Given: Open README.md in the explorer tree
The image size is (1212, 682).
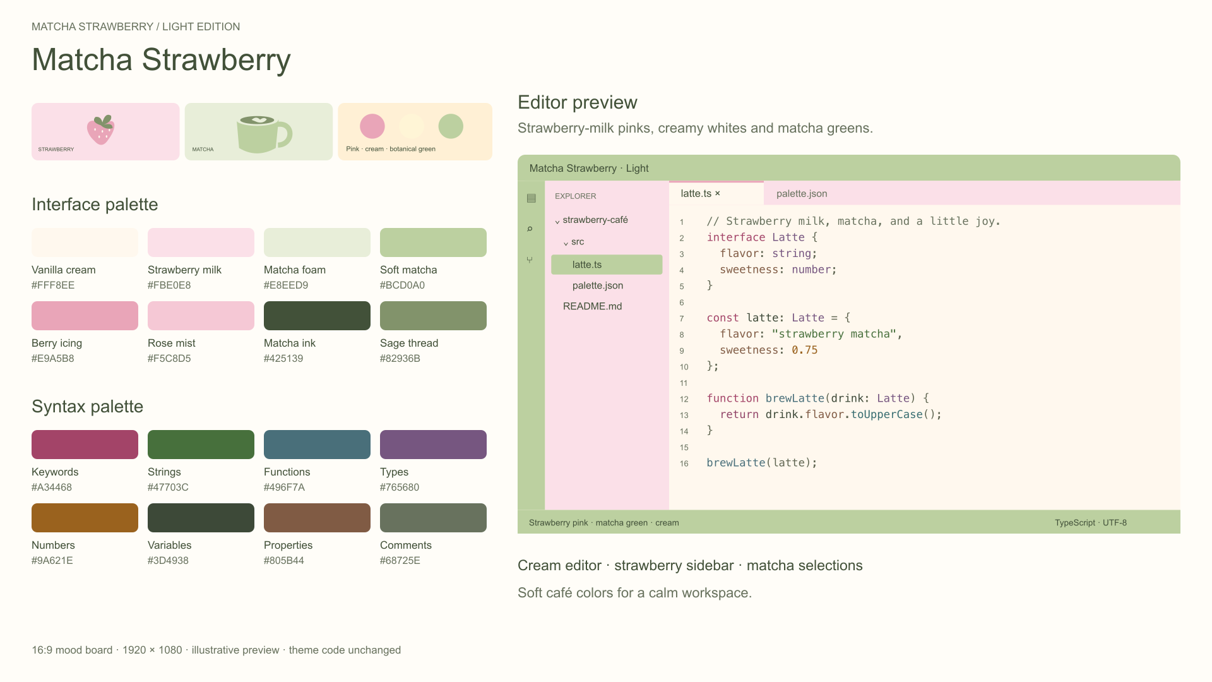Looking at the screenshot, I should [x=593, y=306].
